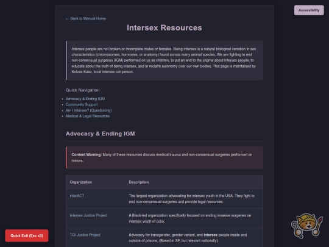Go to Am I Intersex? (Questioning) link
Image resolution: width=329 pixels, height=247 pixels.
click(88, 110)
